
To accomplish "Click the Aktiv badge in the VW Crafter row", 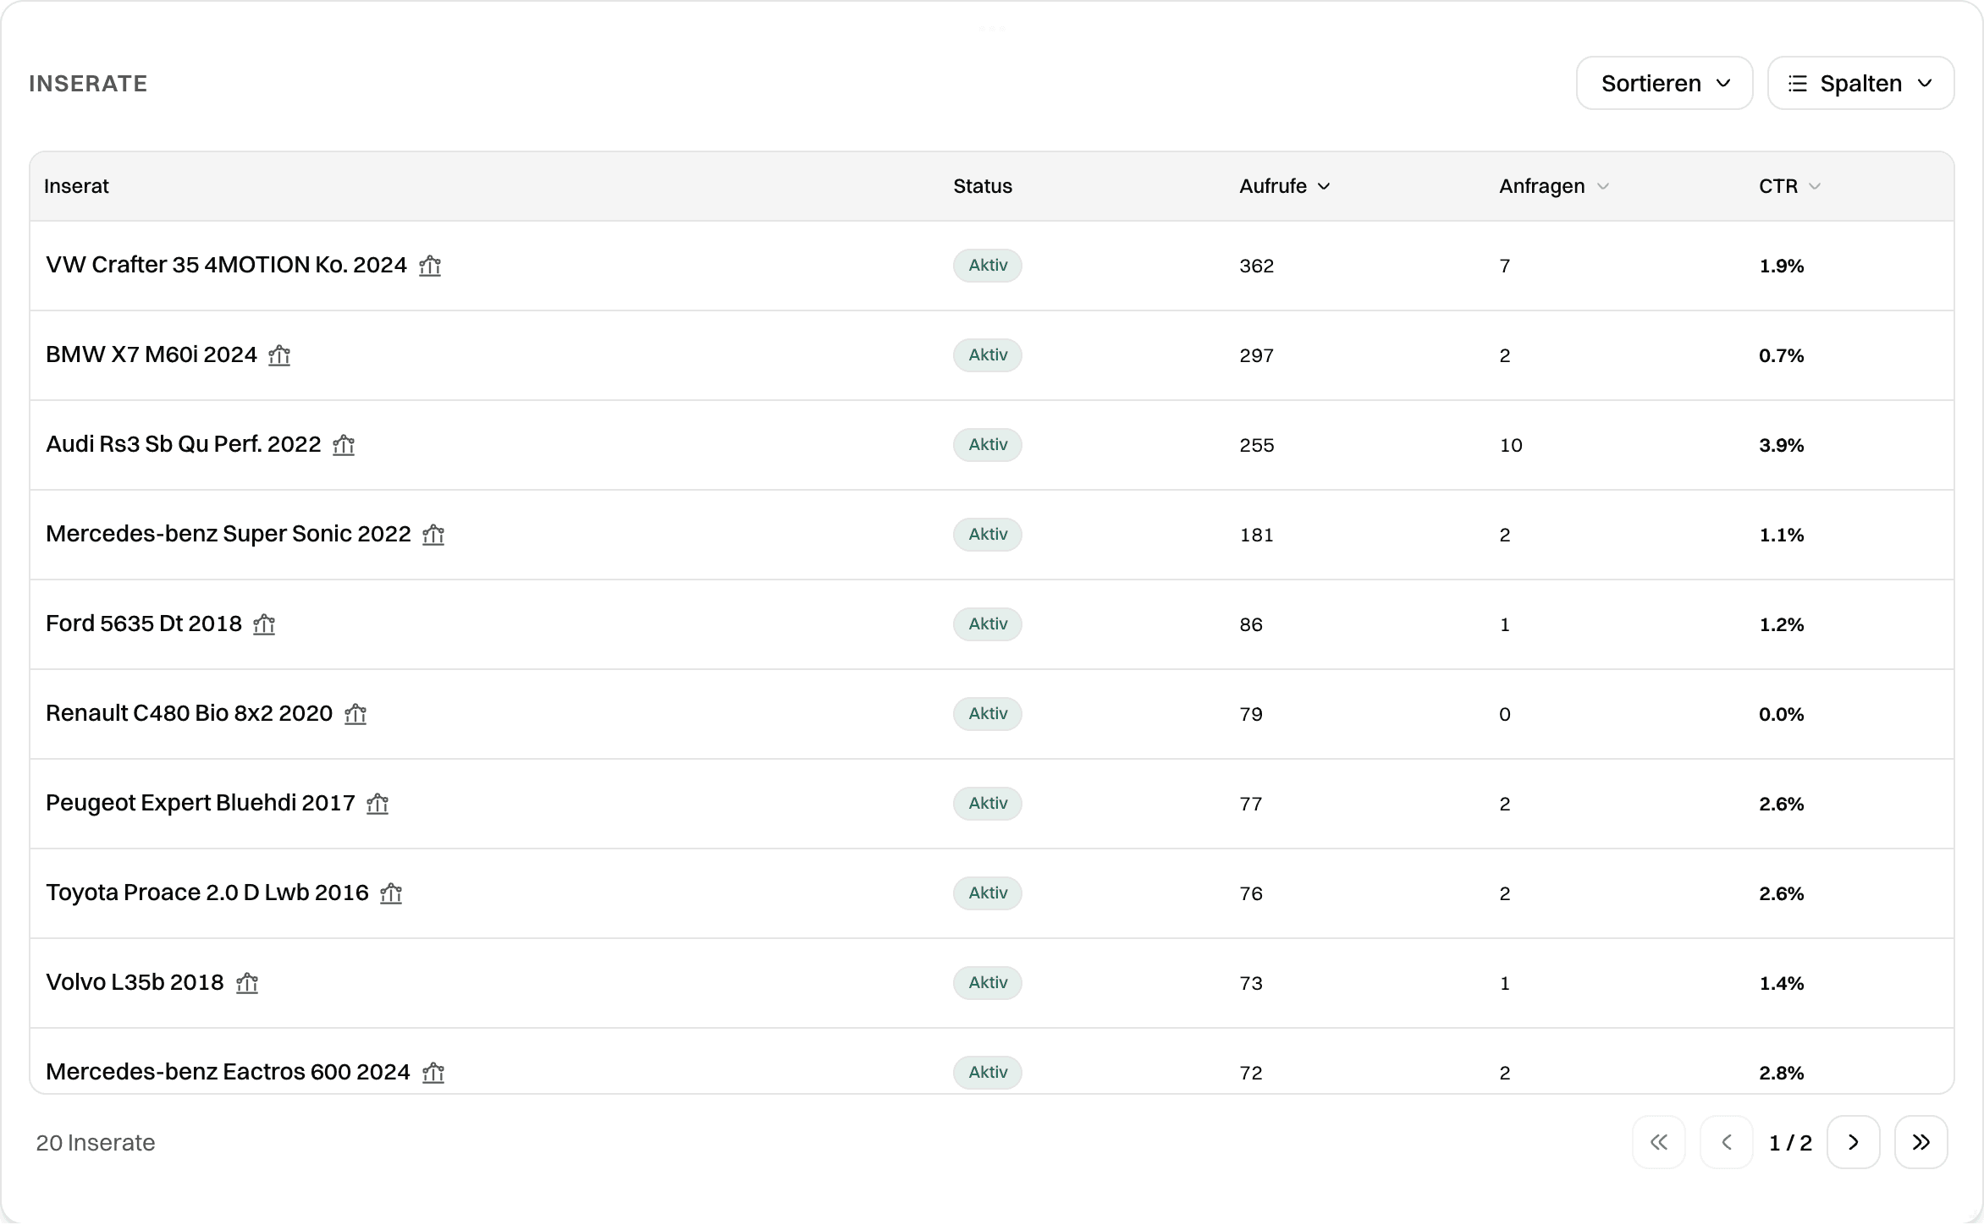I will click(988, 266).
